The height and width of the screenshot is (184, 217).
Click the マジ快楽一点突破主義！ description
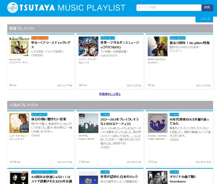point(114,52)
